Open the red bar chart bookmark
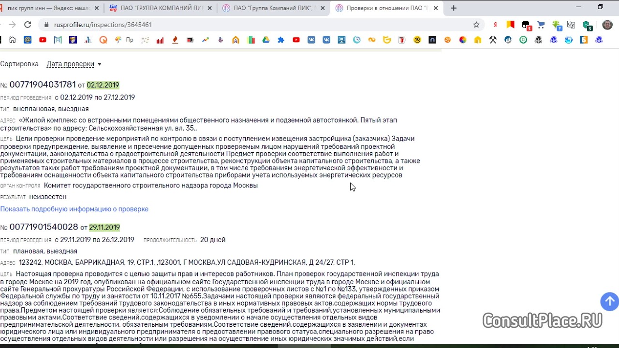The image size is (619, 348). [160, 40]
